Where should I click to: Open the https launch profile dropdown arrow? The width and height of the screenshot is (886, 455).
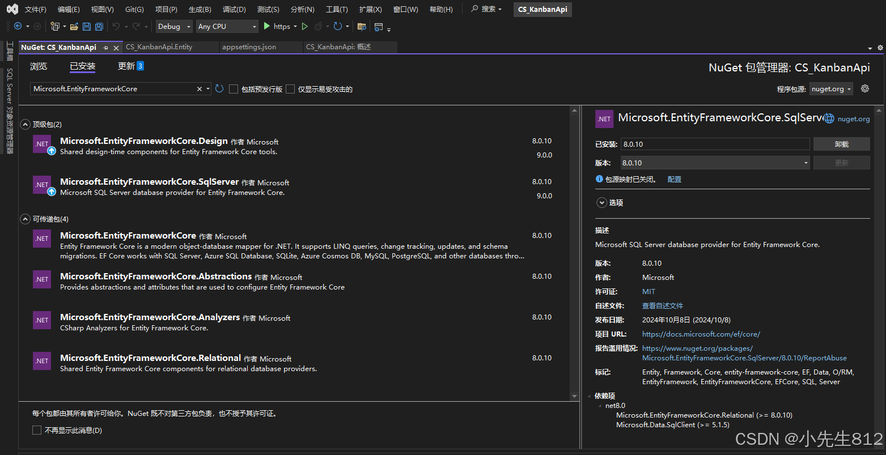[295, 27]
